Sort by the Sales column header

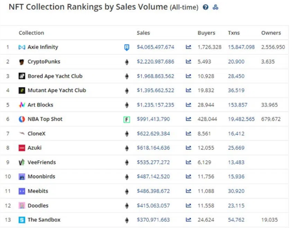[x=143, y=33]
